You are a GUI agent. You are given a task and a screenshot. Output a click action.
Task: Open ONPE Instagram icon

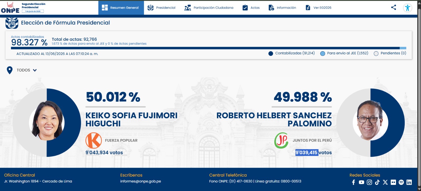point(369,182)
